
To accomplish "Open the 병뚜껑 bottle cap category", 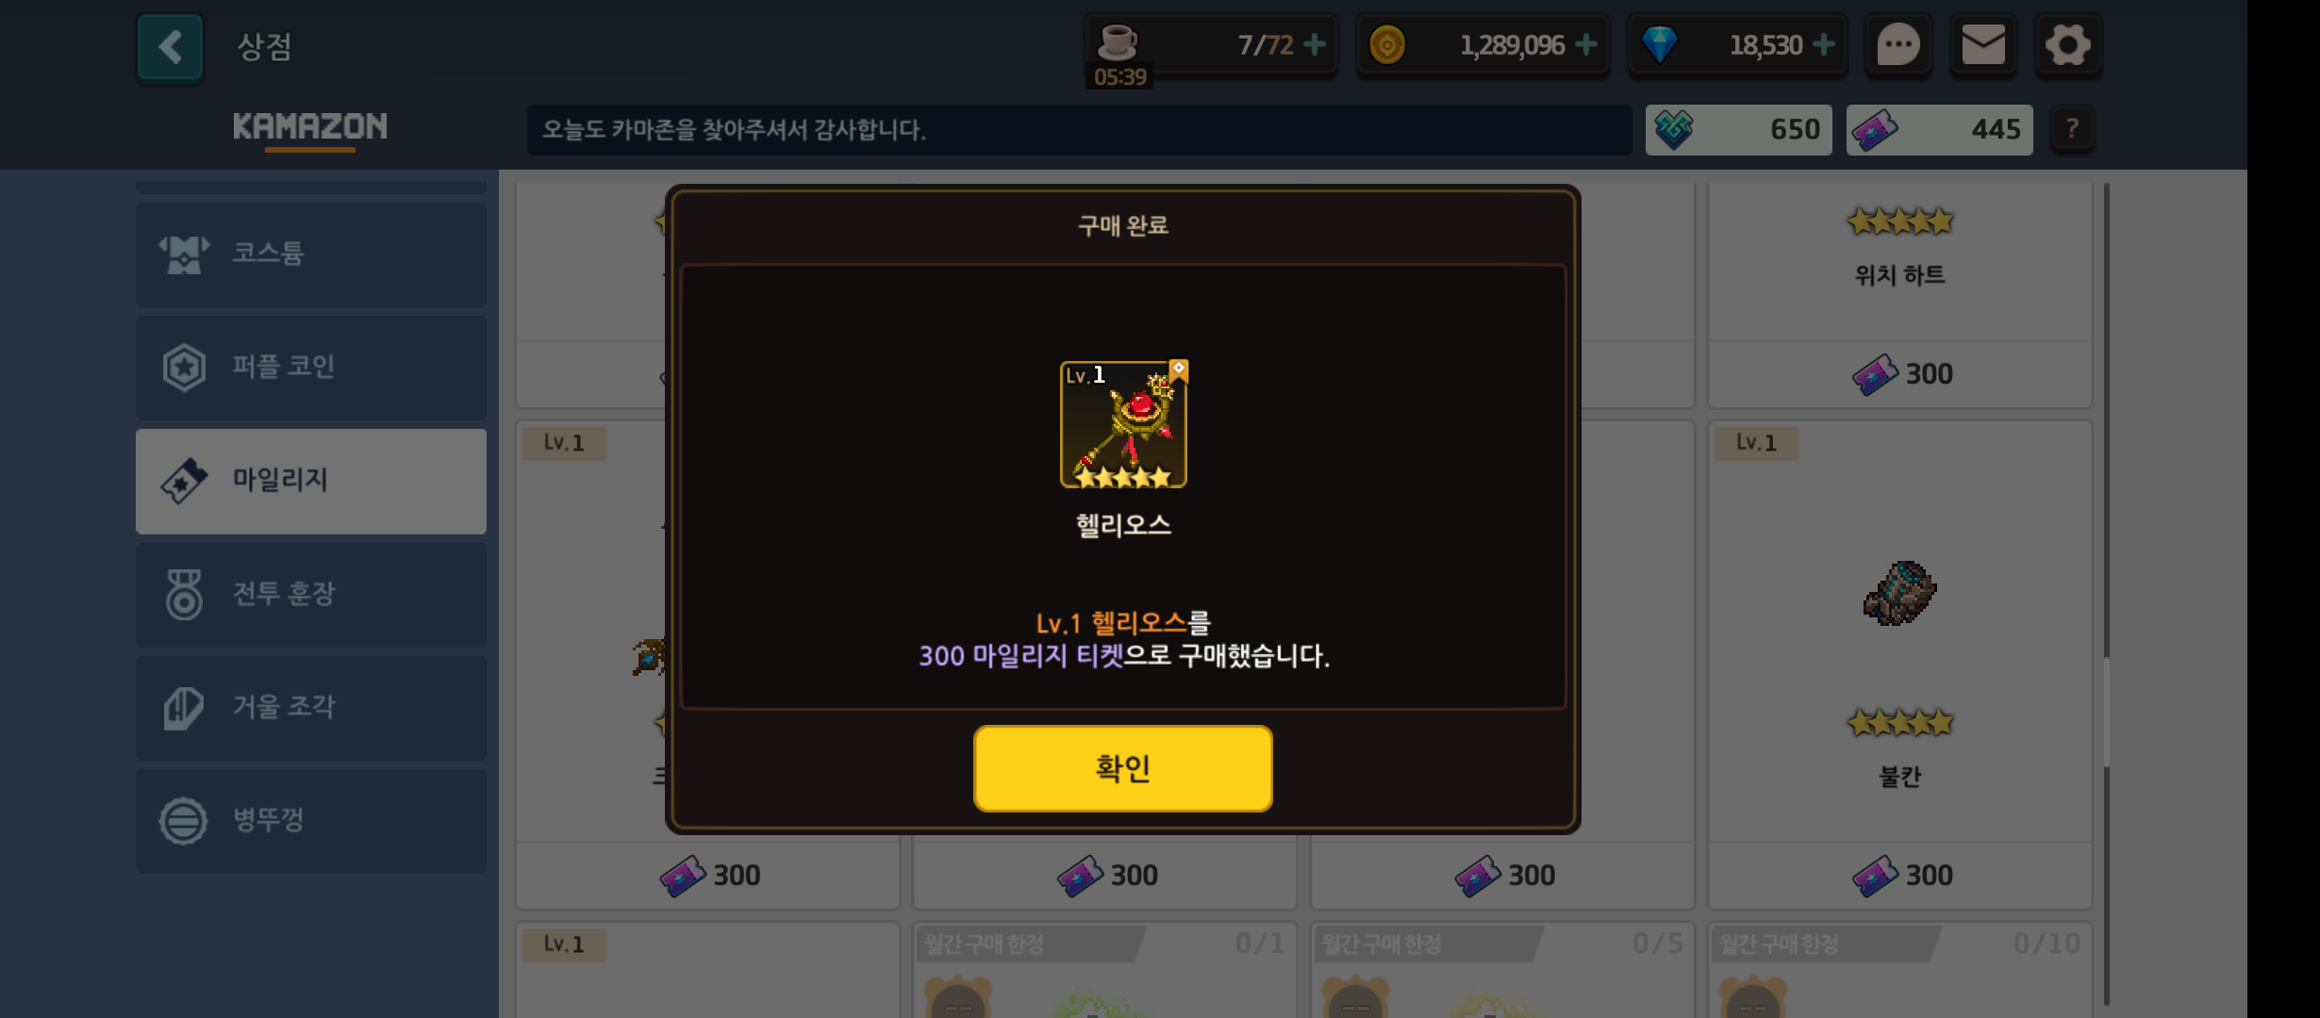I will 311,820.
